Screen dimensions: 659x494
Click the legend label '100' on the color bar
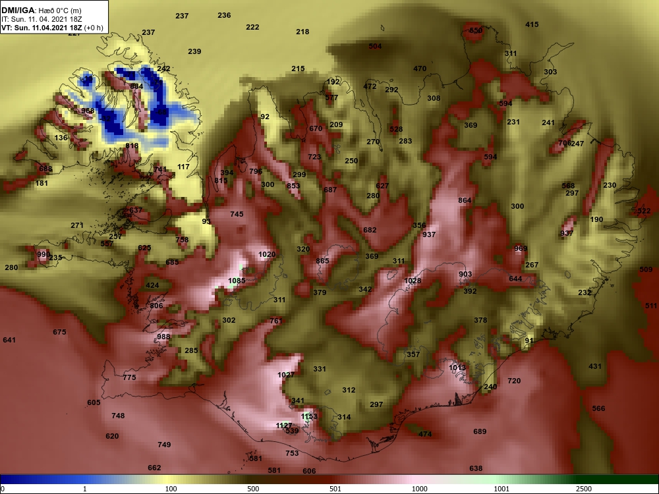(171, 489)
